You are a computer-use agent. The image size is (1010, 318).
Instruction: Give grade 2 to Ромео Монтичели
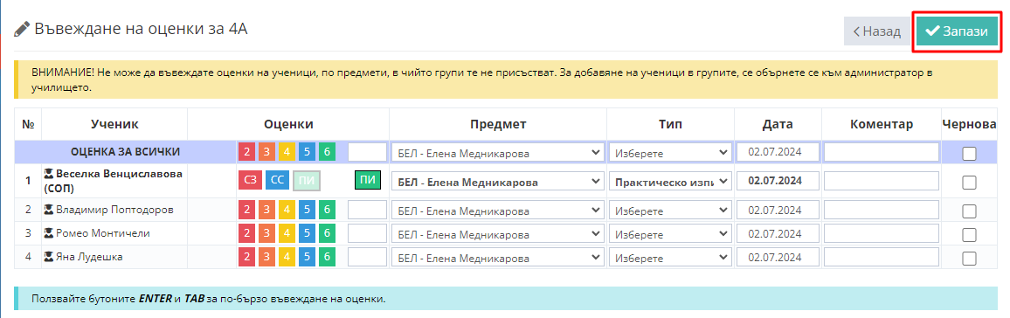coord(246,233)
